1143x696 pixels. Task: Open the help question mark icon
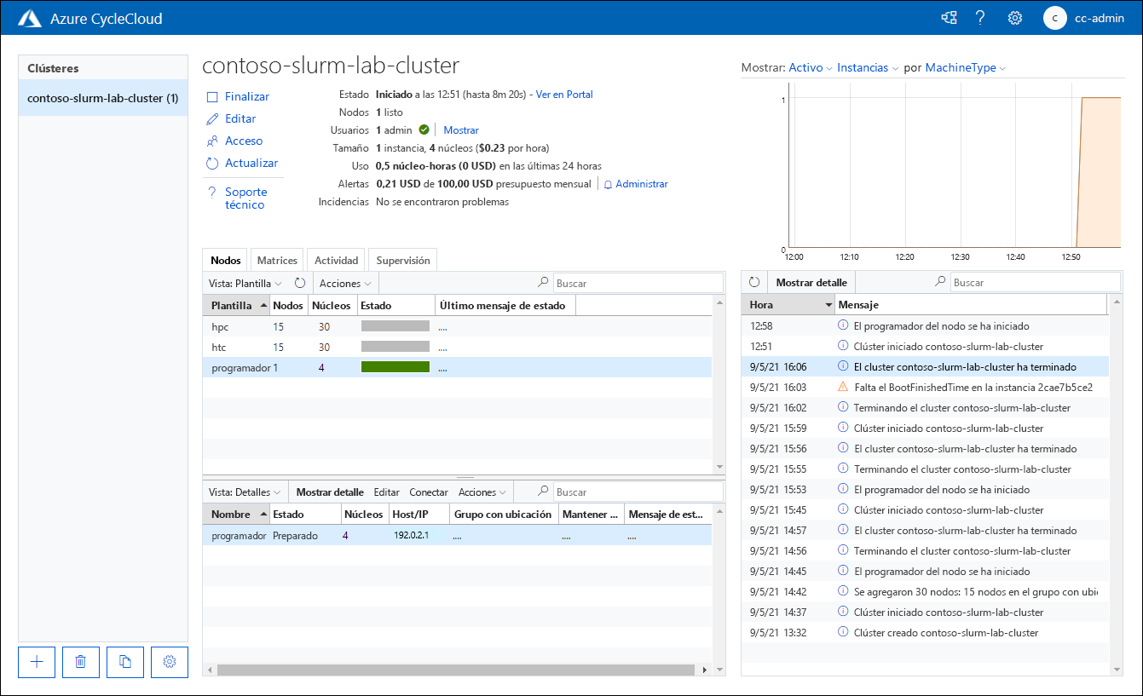(x=980, y=18)
